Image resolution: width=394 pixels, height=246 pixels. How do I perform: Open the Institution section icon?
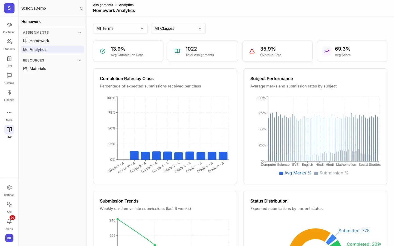coord(9,25)
